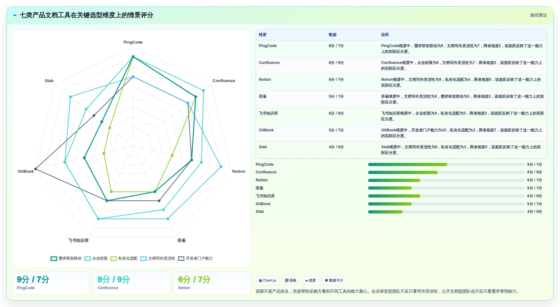Viewport: 560px width, 307px height.
Task: Click the 语雀 axis label on radar
Action: coord(181,241)
